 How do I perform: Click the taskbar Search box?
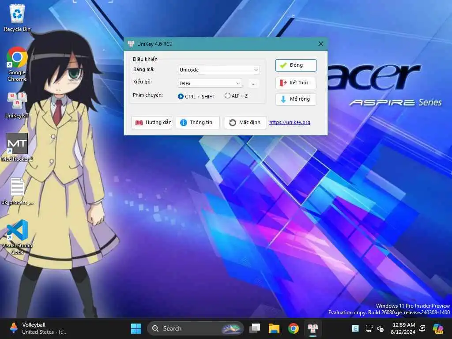(x=196, y=328)
